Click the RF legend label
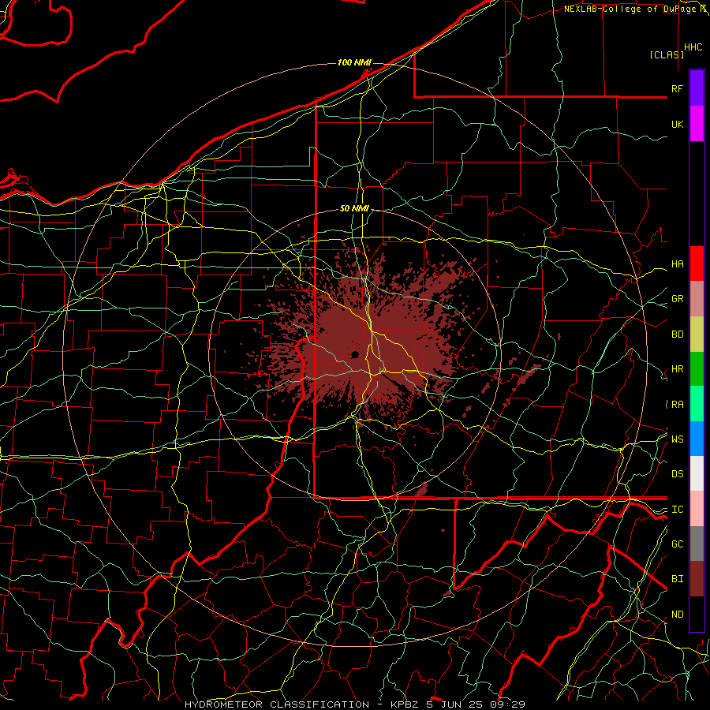This screenshot has height=710, width=710. [x=678, y=88]
